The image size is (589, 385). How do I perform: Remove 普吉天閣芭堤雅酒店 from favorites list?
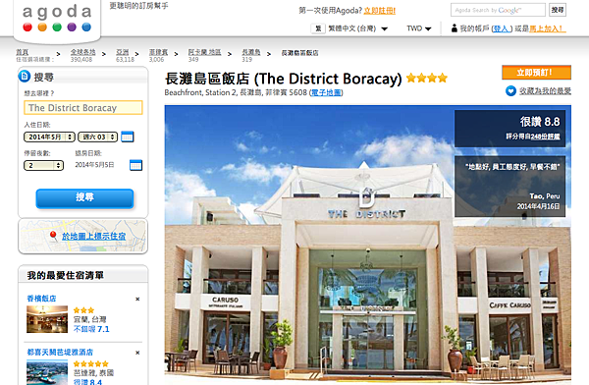tap(137, 353)
